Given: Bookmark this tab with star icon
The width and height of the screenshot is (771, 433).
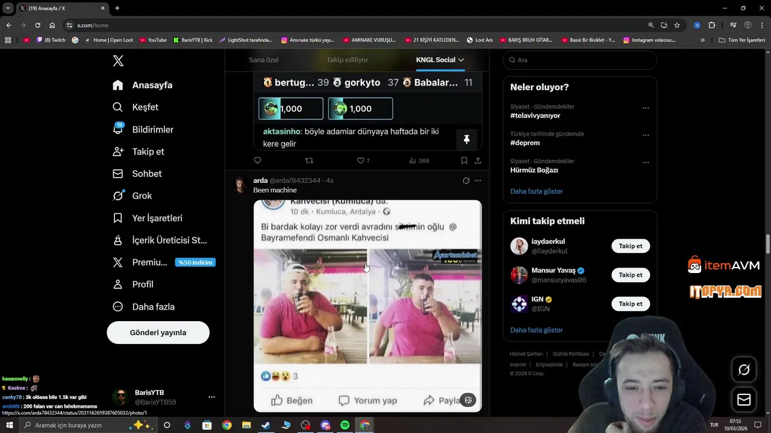Looking at the screenshot, I should [x=677, y=25].
